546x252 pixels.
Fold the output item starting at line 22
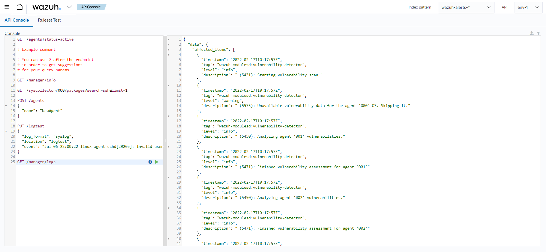[169, 147]
